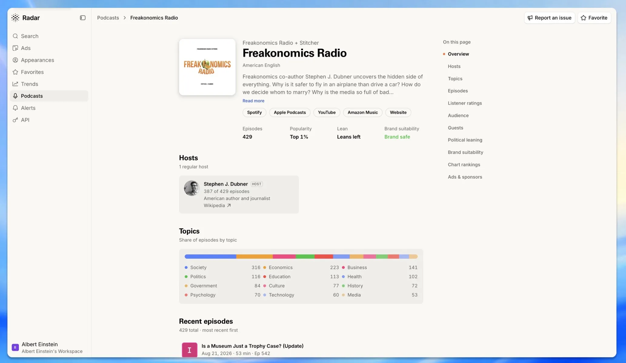Jump to Overview in On this page
Viewport: 626px width, 363px height.
pyautogui.click(x=458, y=54)
